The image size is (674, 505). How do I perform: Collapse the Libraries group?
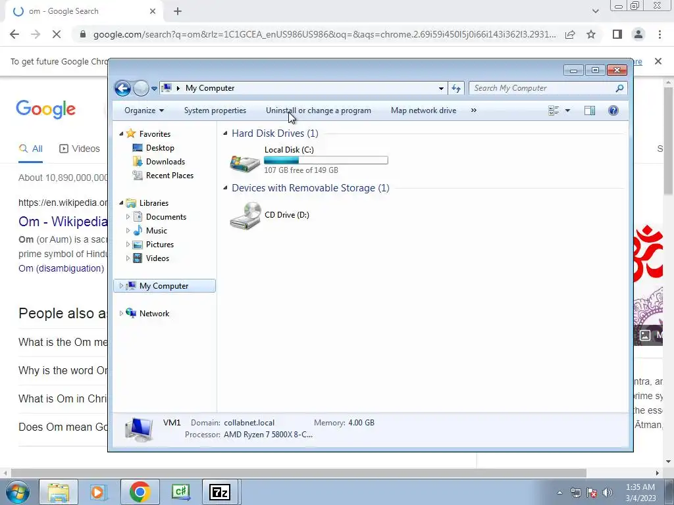pyautogui.click(x=121, y=203)
